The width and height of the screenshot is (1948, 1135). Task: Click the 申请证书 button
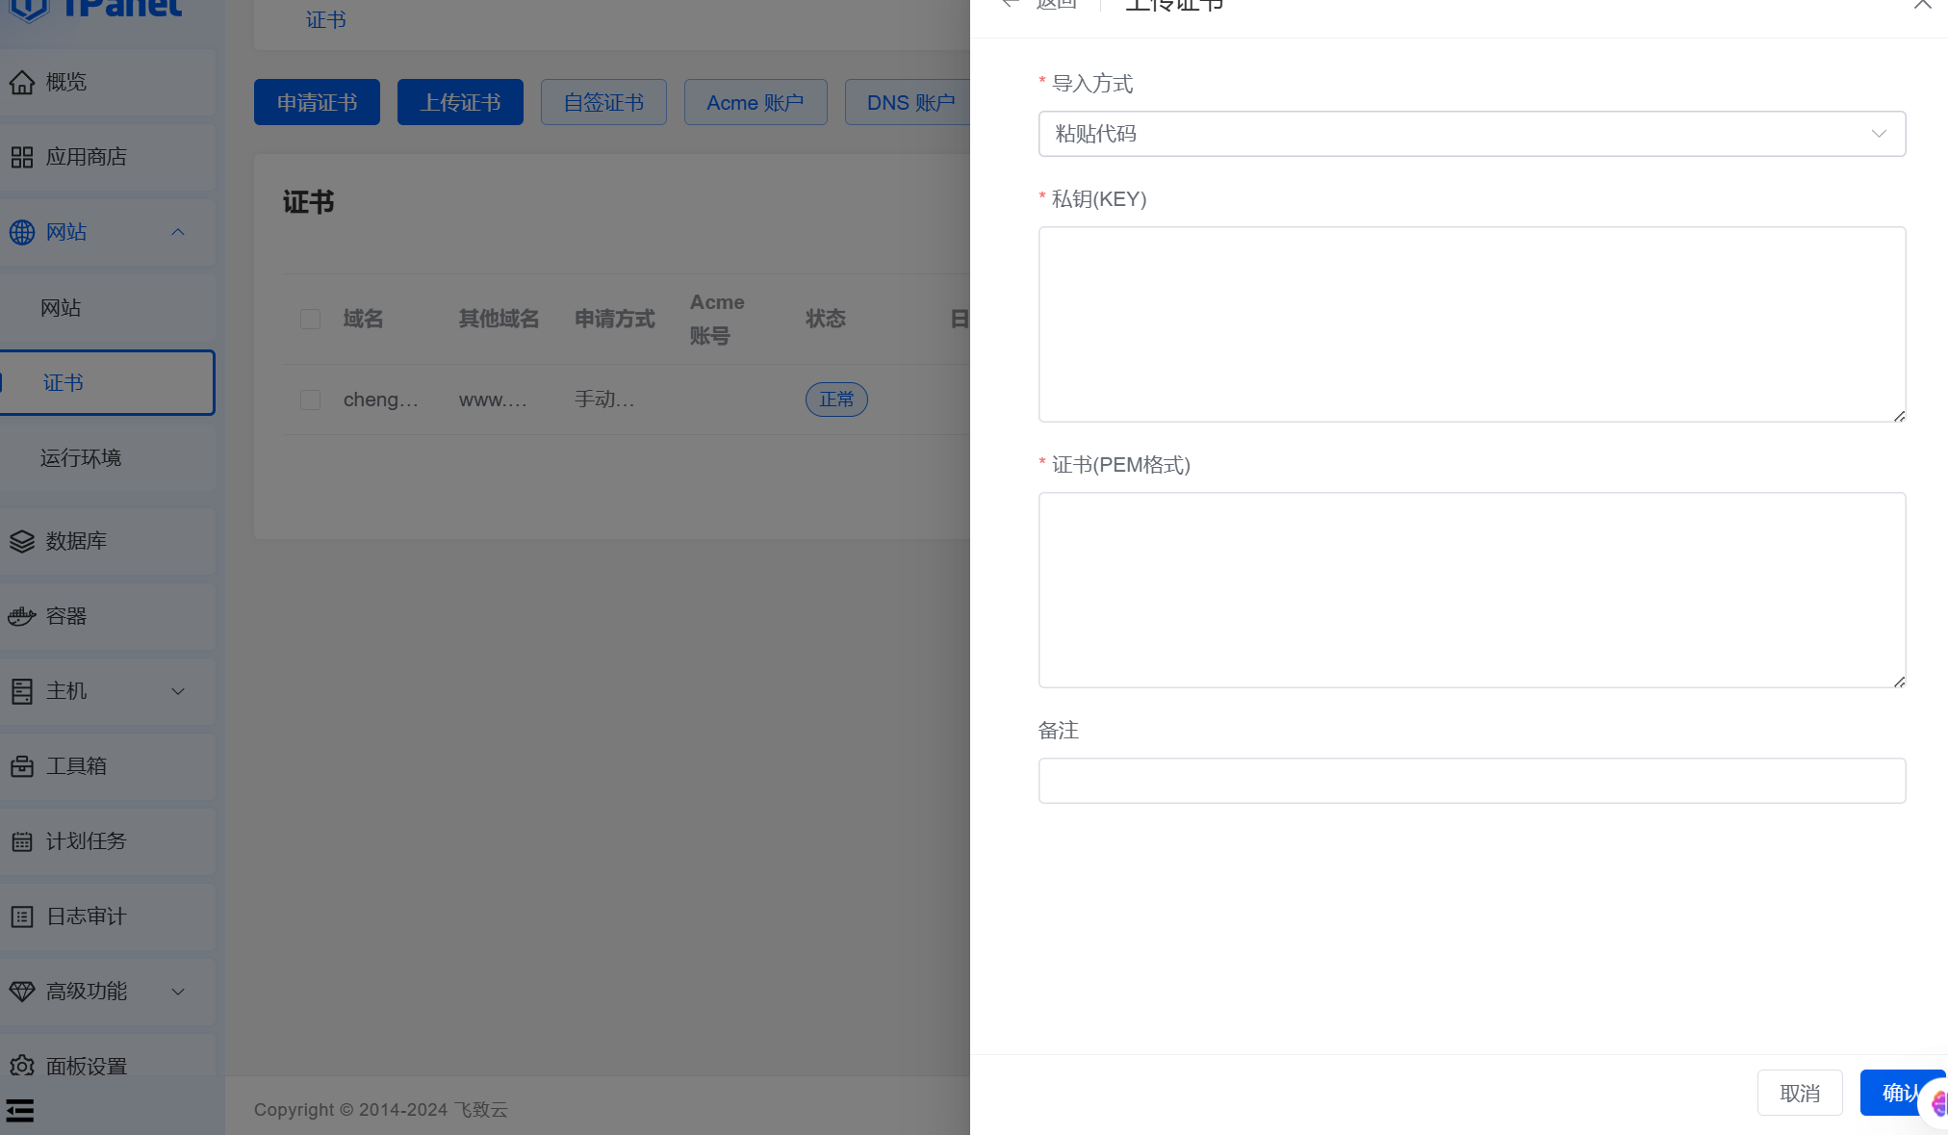[x=317, y=102]
